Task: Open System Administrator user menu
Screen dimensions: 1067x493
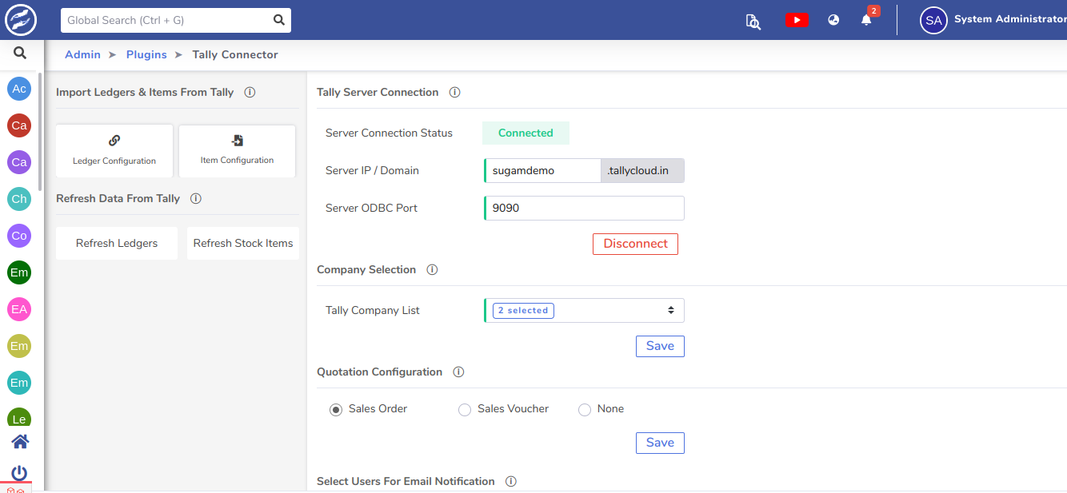Action: click(x=992, y=20)
